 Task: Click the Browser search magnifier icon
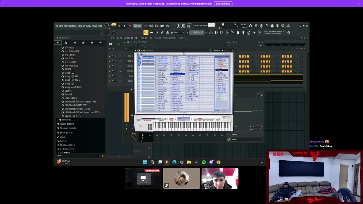click(103, 156)
